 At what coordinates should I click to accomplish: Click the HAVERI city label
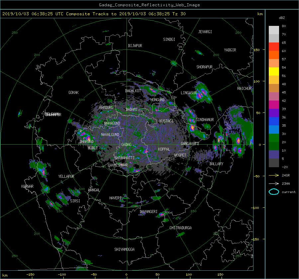point(115,198)
